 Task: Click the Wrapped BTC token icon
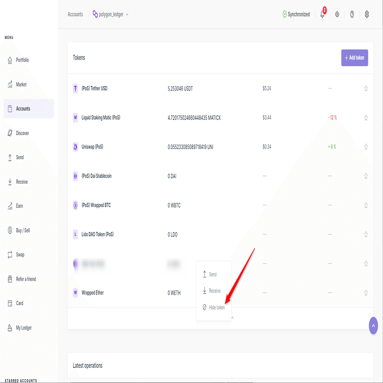pos(76,205)
